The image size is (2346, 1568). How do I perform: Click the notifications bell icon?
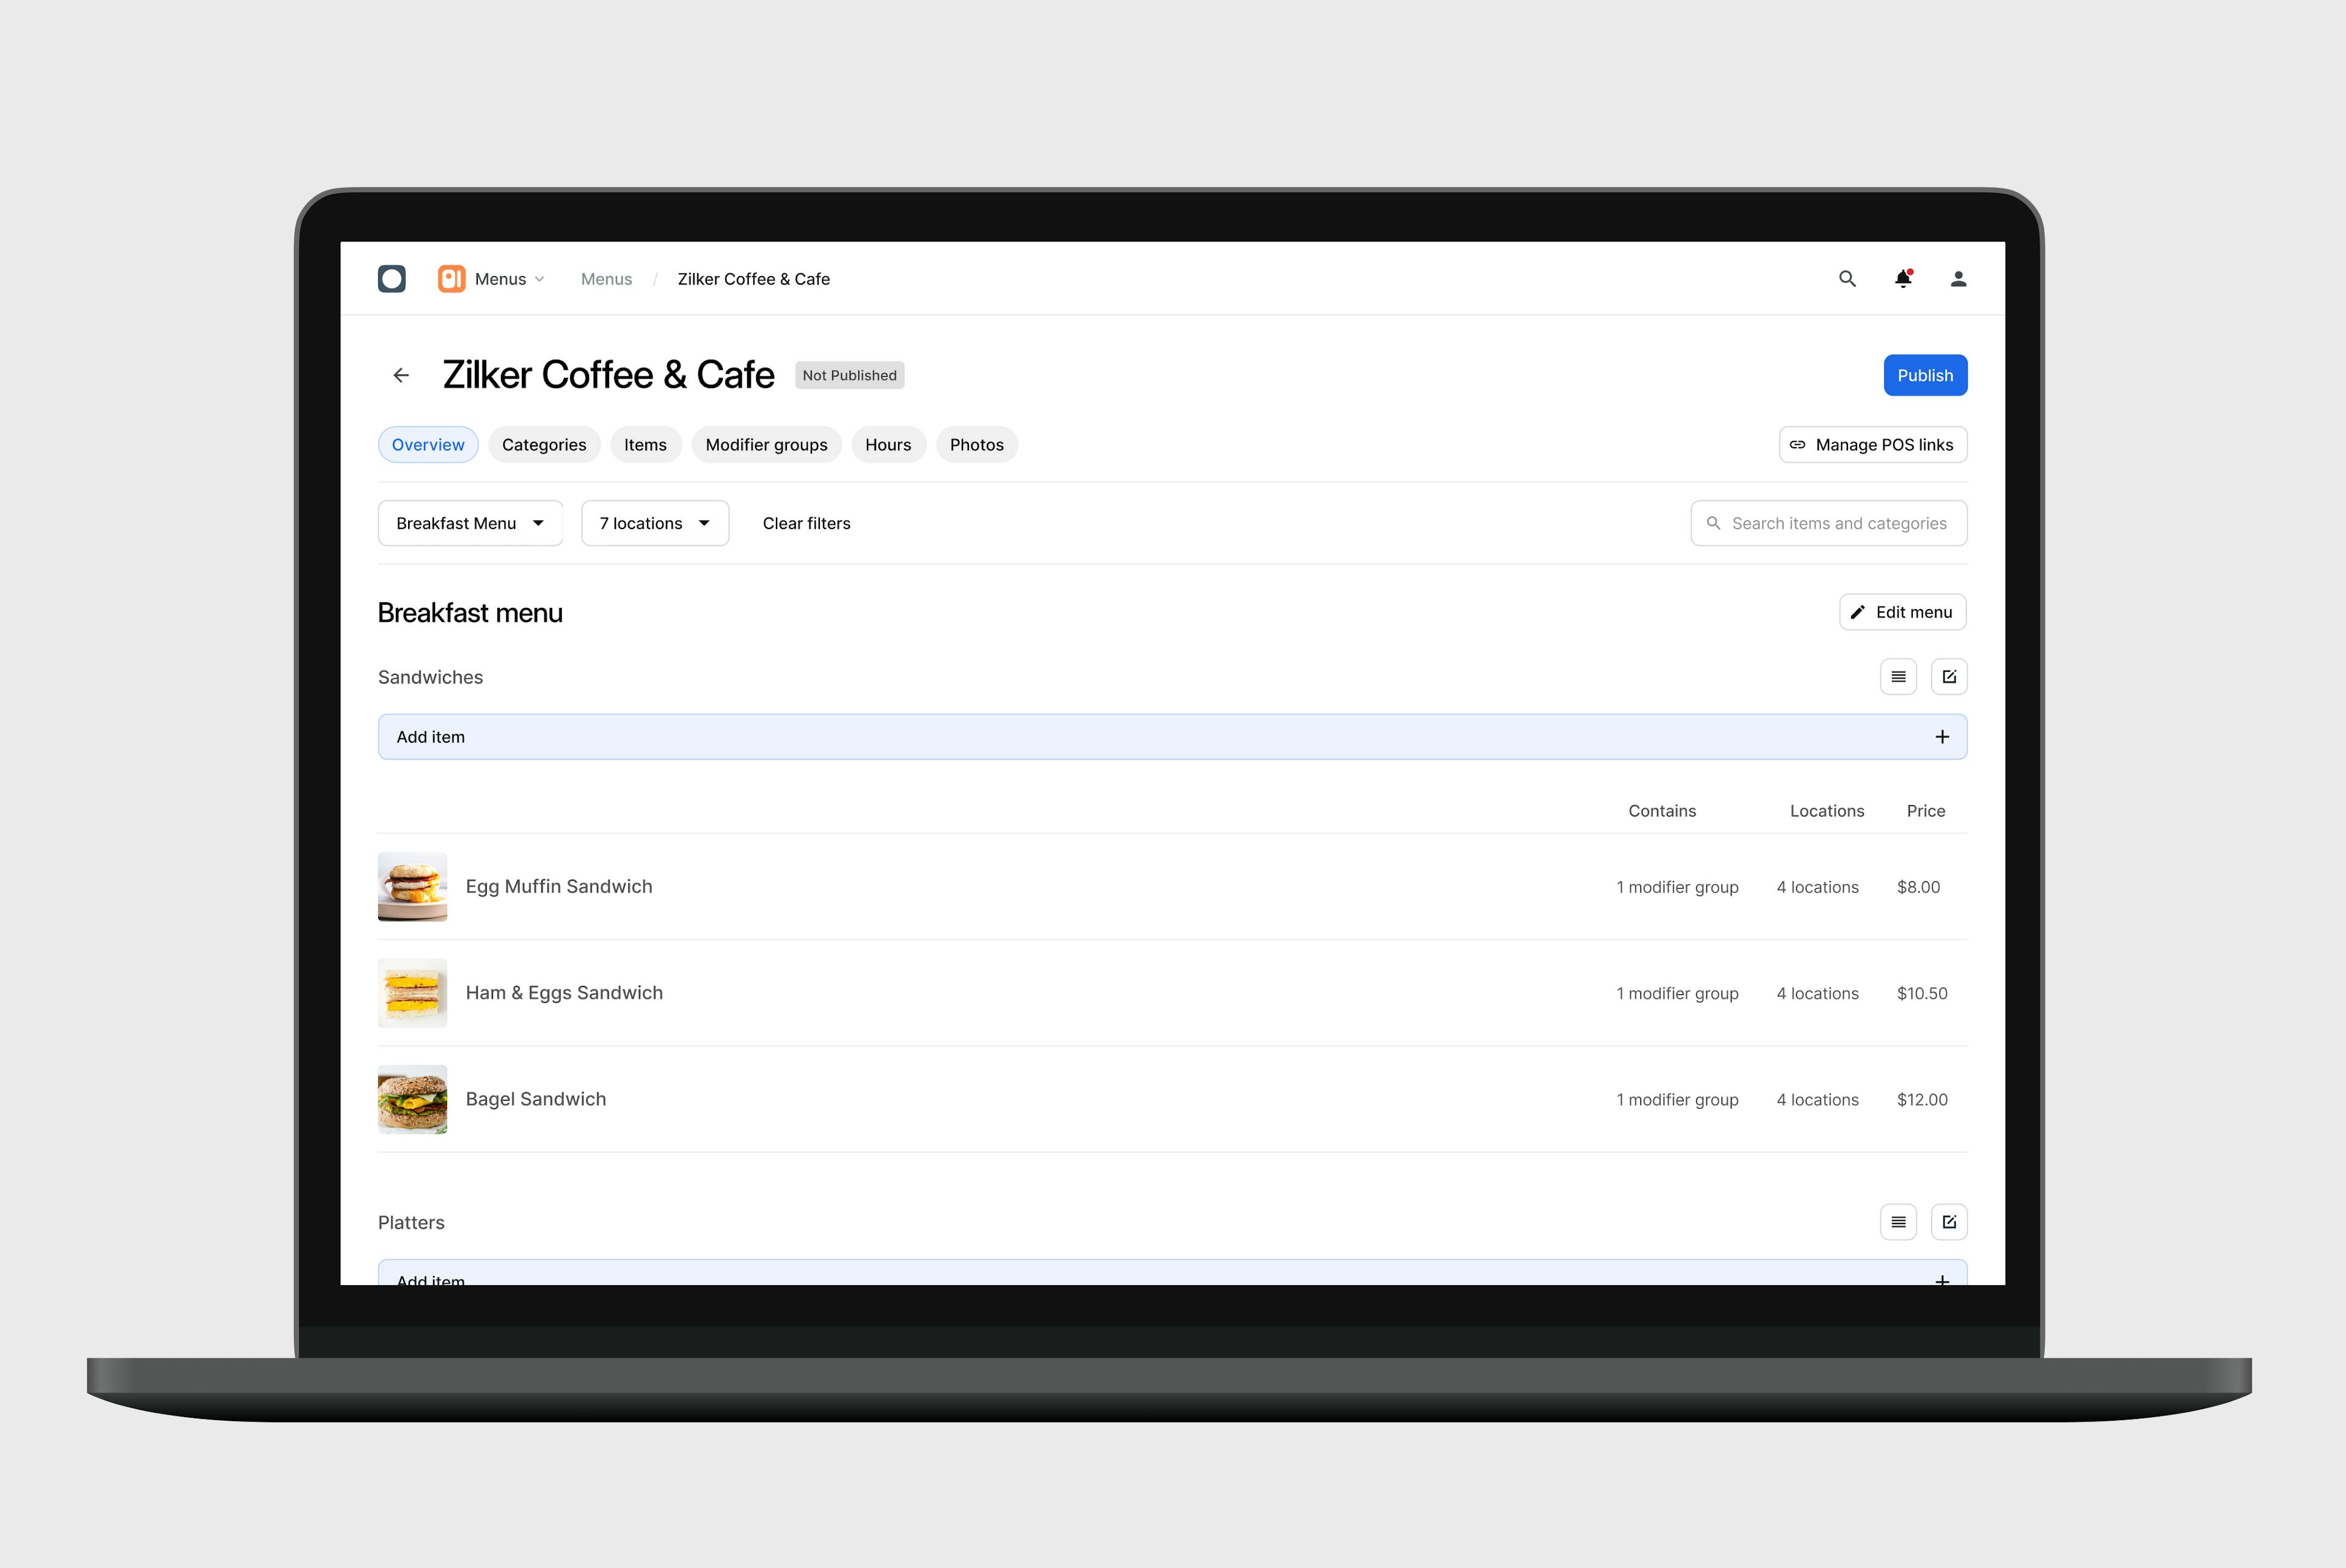1904,279
